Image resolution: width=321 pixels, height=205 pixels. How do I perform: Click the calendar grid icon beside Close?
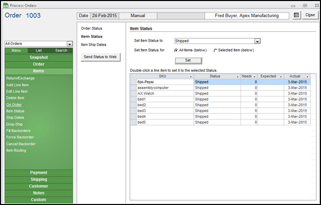[x=297, y=15]
